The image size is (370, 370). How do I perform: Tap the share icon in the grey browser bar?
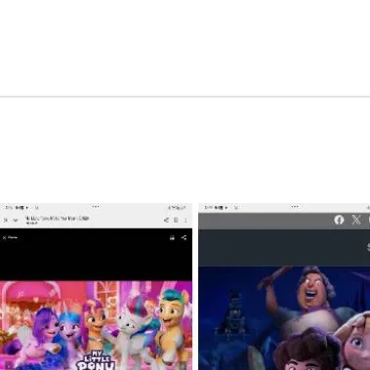coord(166,221)
